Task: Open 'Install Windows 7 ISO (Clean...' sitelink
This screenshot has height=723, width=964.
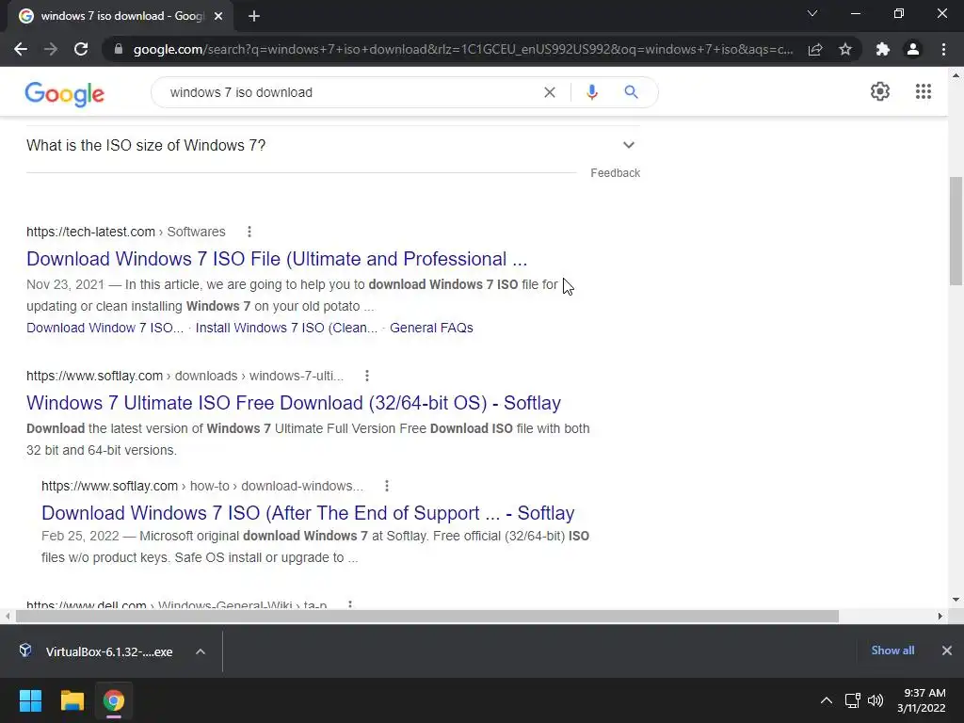Action: pos(286,328)
